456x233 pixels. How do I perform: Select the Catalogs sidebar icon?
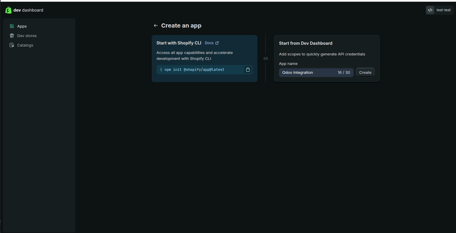click(x=12, y=45)
